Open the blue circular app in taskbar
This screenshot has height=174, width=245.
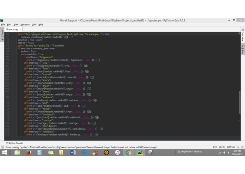(84, 153)
